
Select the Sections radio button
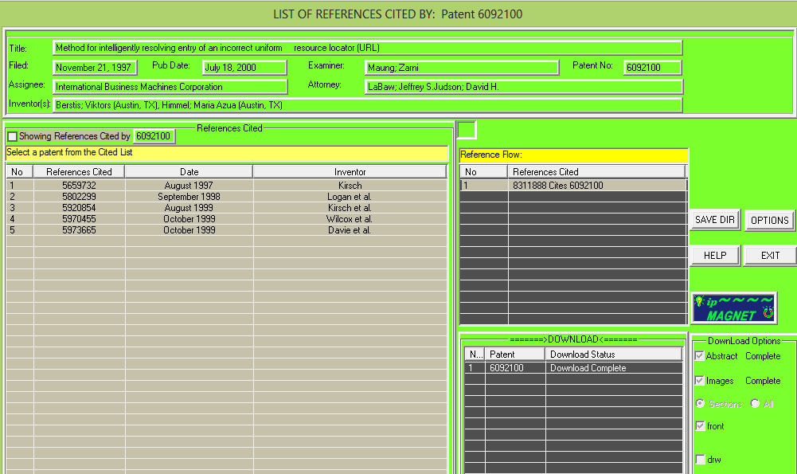[x=701, y=403]
